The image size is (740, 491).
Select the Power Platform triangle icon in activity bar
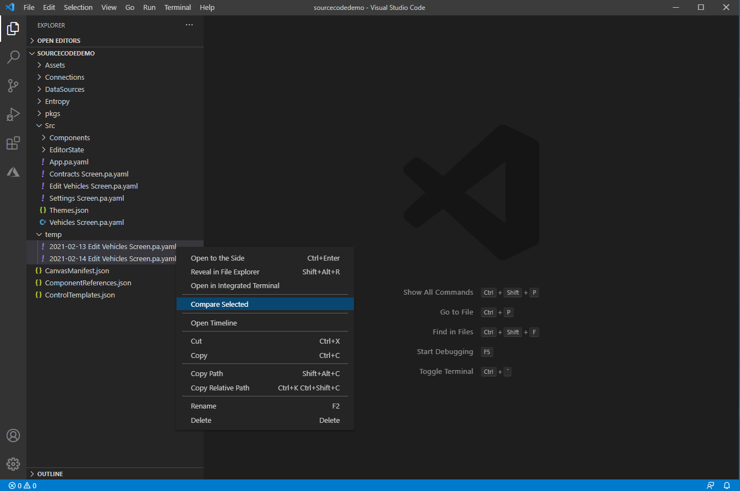[13, 172]
